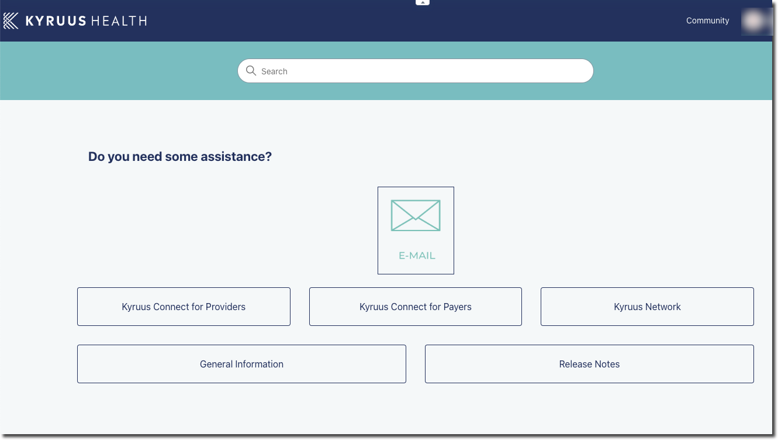Open the E-MAIL envelope tile
778x440 pixels.
click(x=416, y=231)
